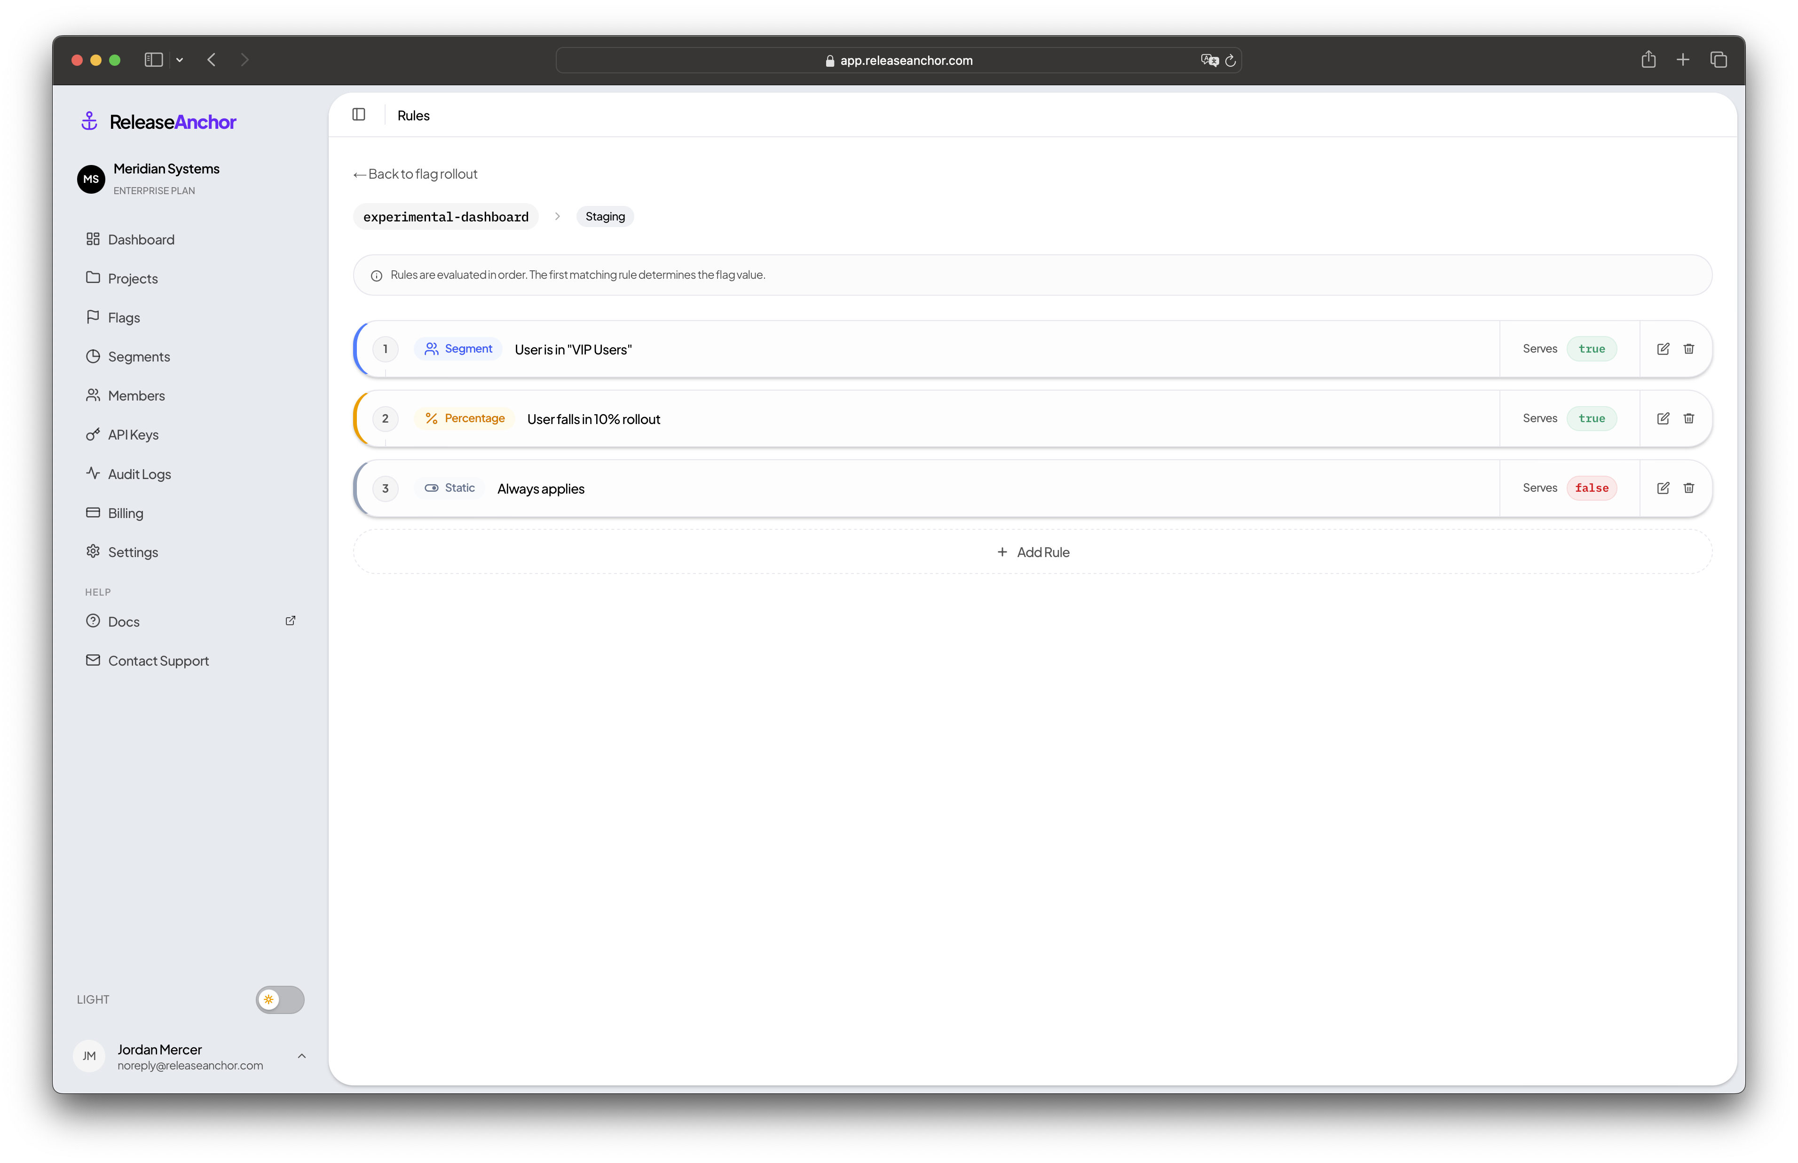Reload the page in Safari
This screenshot has height=1163, width=1798.
coord(1230,61)
